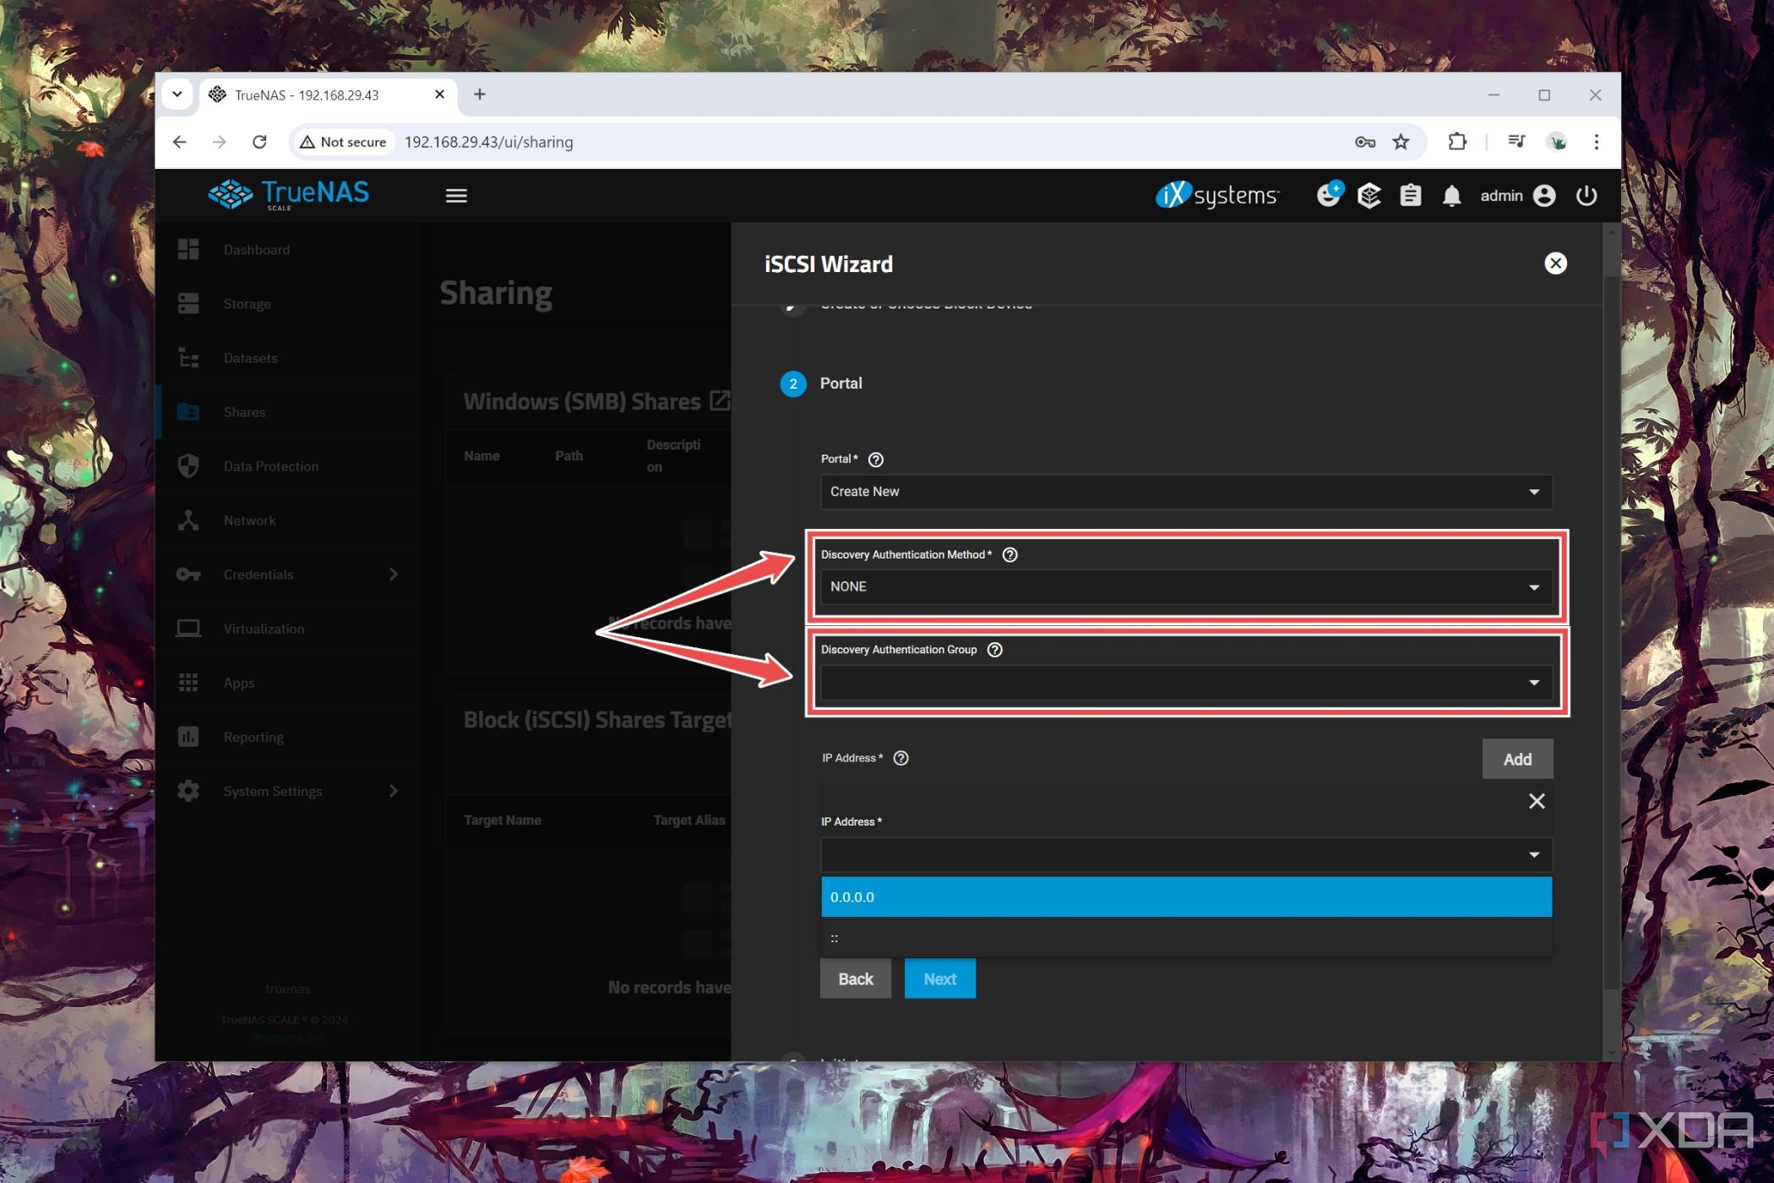
Task: Click the Datasets icon in sidebar
Action: pos(188,357)
